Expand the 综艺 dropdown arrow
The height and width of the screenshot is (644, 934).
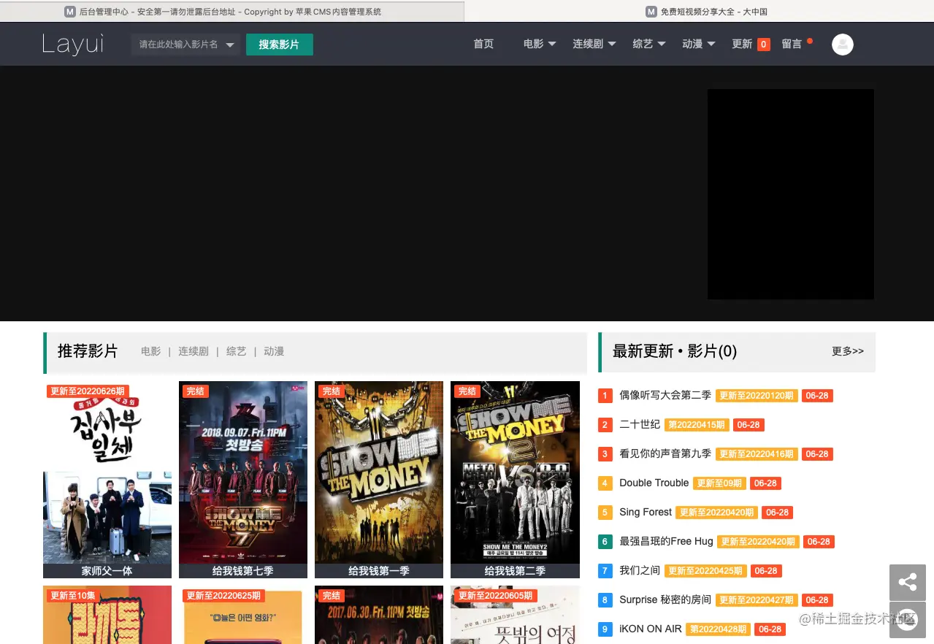[662, 45]
